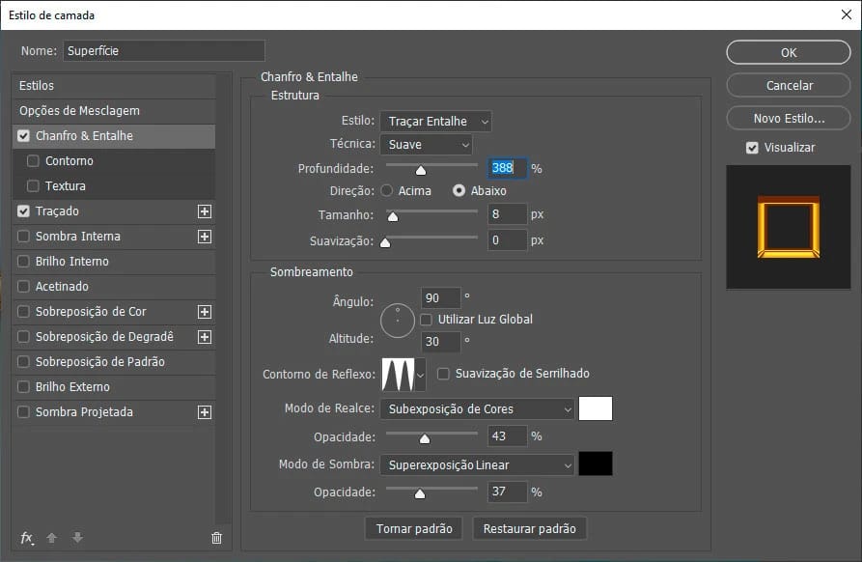Open the Modo de Realce dropdown
This screenshot has width=862, height=562.
pos(476,408)
